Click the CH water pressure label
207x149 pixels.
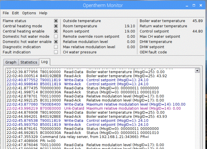pyautogui.click(x=79, y=52)
